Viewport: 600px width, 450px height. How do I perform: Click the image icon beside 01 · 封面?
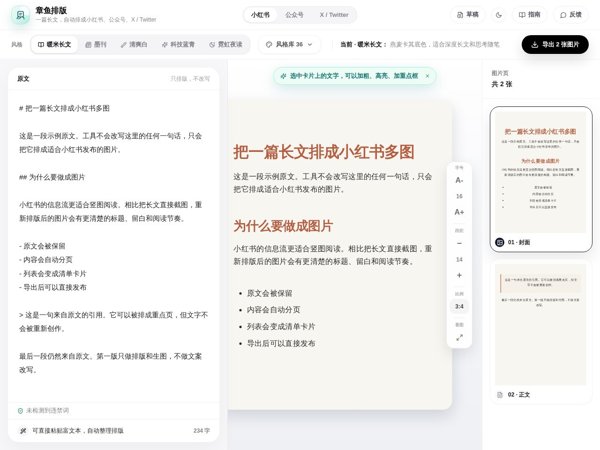500,242
